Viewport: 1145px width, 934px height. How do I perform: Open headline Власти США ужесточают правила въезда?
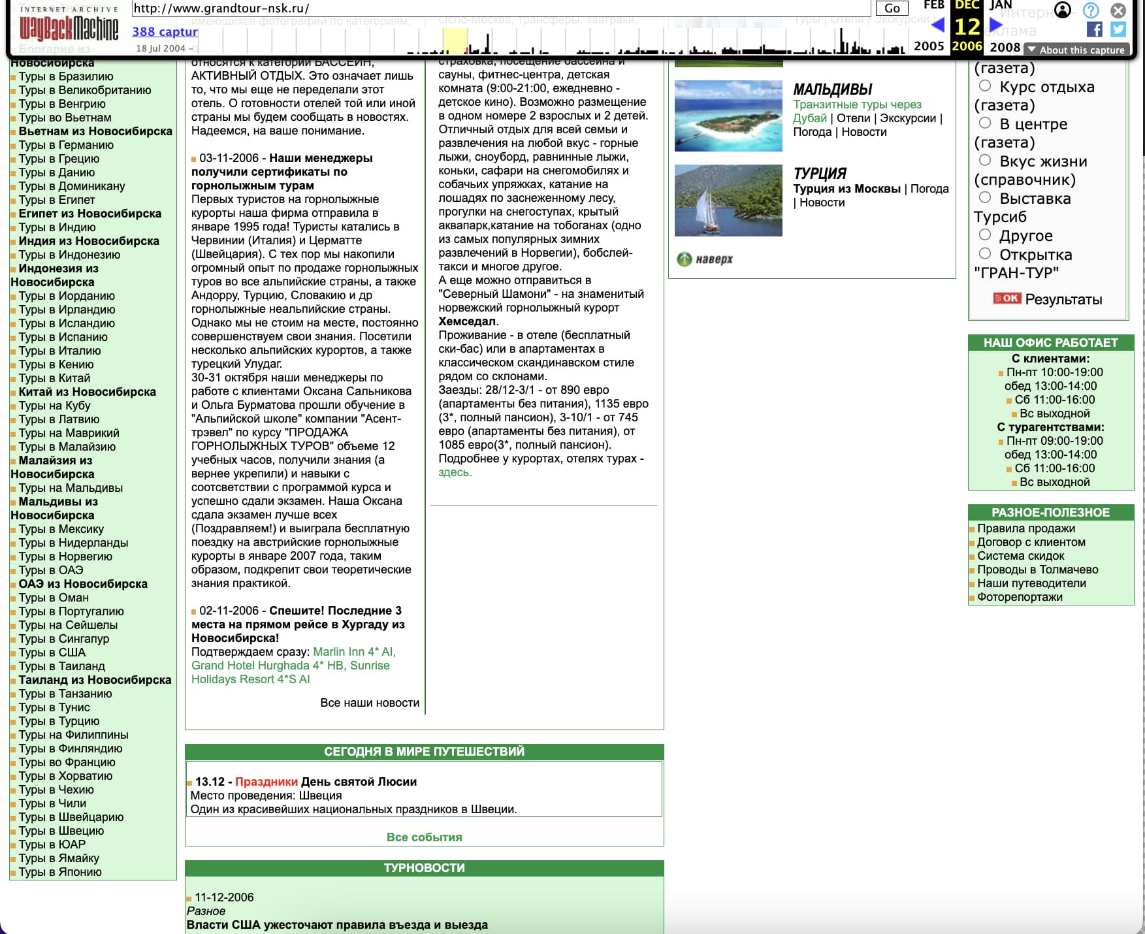pyautogui.click(x=337, y=925)
